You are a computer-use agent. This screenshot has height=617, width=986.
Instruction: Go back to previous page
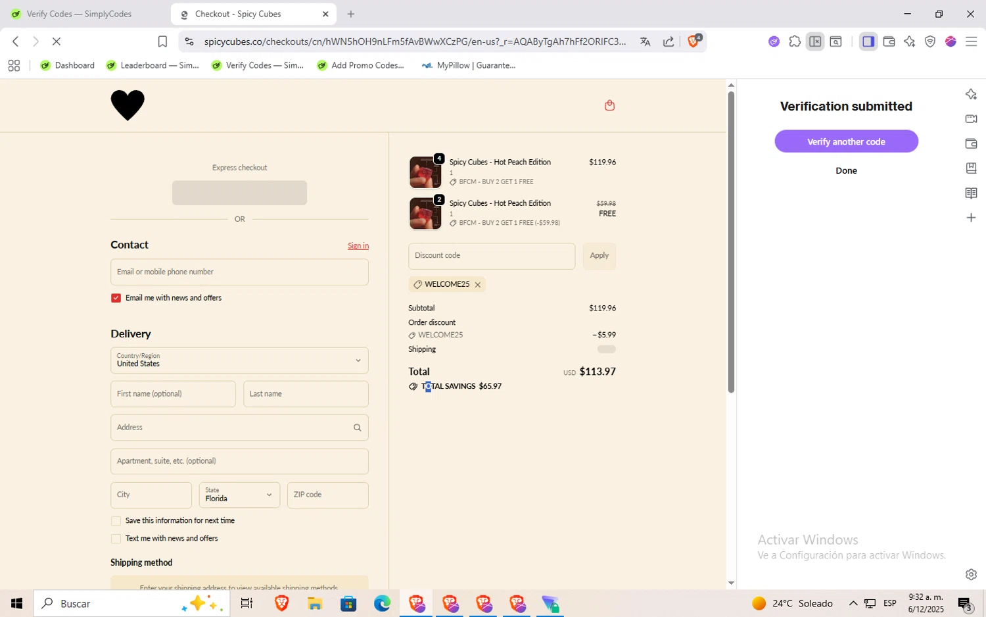15,41
